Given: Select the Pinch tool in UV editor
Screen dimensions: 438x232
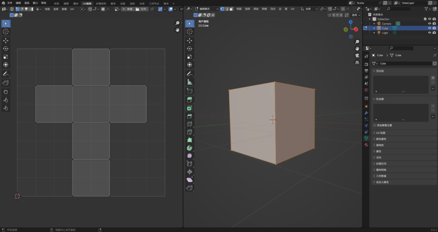Looking at the screenshot, I should point(6,108).
